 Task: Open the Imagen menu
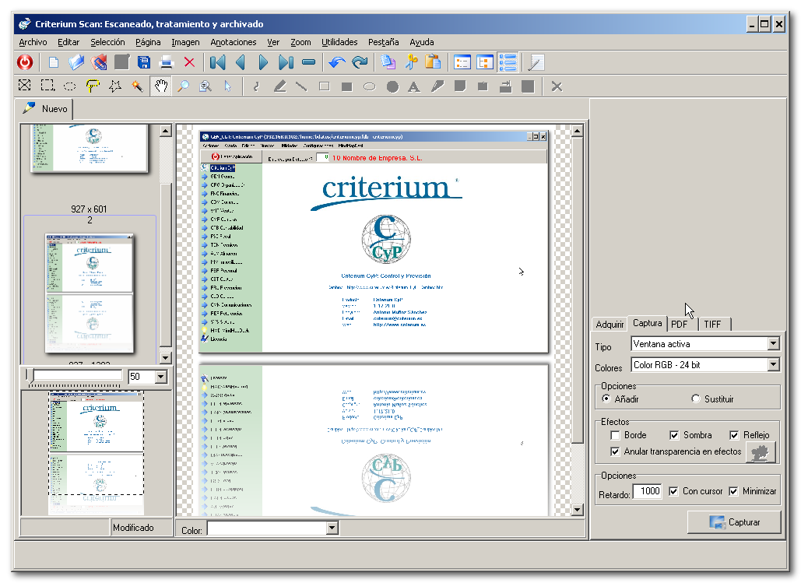[x=185, y=42]
